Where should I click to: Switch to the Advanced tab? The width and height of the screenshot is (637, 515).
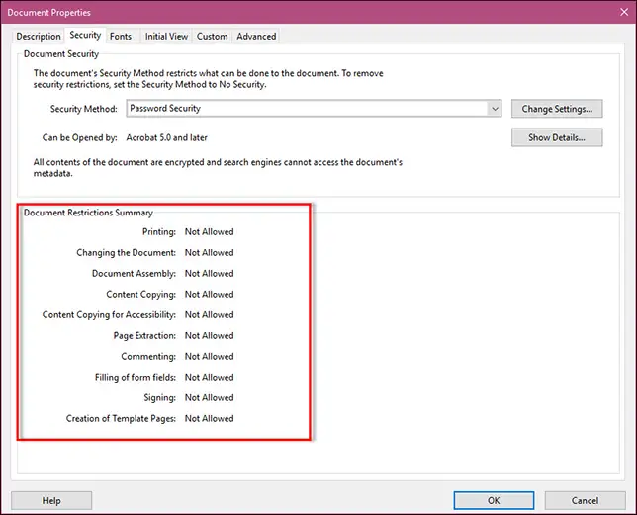pos(256,37)
